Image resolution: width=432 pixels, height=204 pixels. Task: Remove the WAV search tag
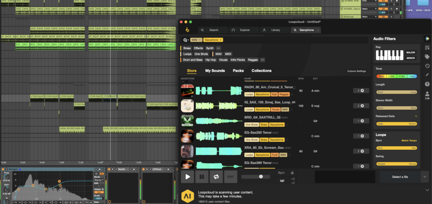point(200,40)
